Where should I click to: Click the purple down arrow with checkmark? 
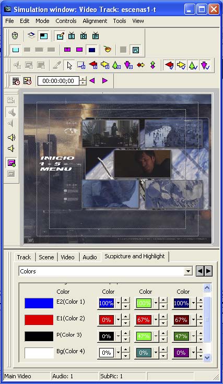[205, 65]
